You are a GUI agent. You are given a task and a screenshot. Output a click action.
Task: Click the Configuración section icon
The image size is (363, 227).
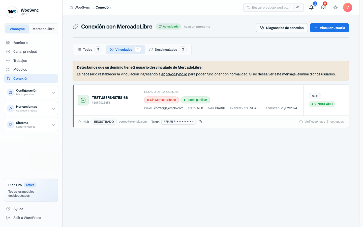(x=11, y=92)
